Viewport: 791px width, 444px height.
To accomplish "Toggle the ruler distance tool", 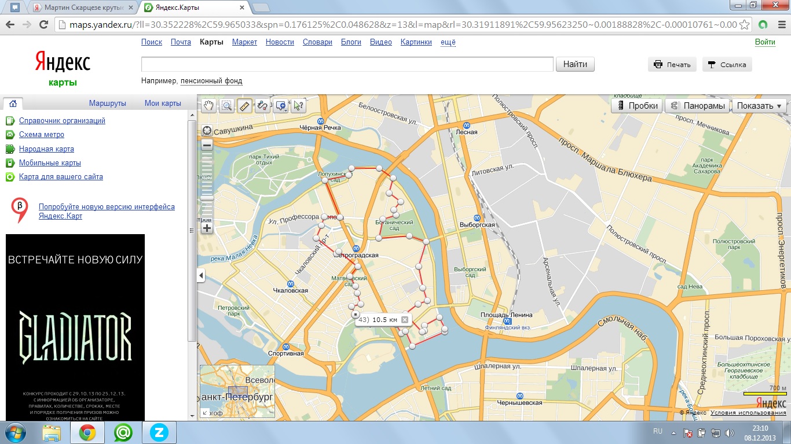I will (x=244, y=106).
